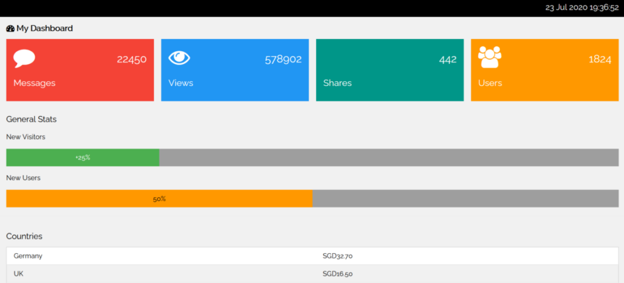Click the Countries heading

coord(24,237)
